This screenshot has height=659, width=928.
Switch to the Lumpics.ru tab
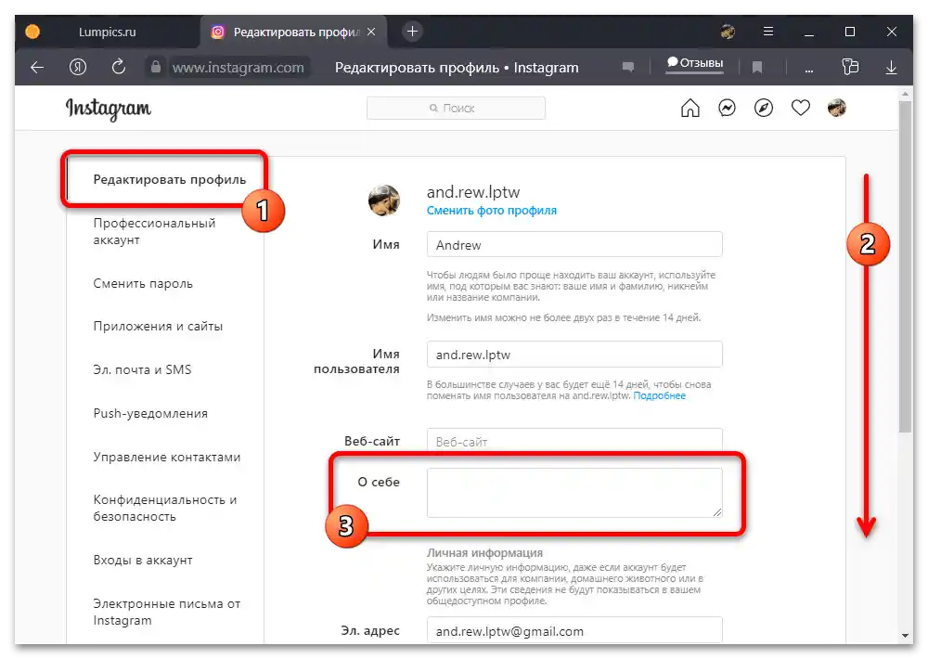[107, 32]
